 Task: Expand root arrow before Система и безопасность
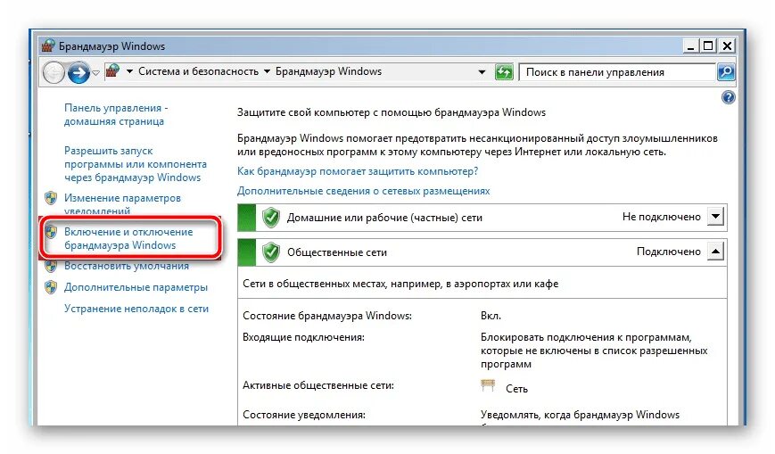pyautogui.click(x=129, y=71)
